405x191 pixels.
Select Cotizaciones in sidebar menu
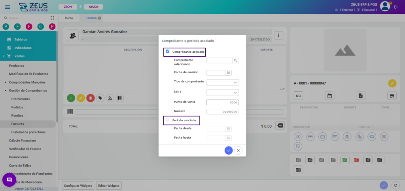(x=21, y=99)
